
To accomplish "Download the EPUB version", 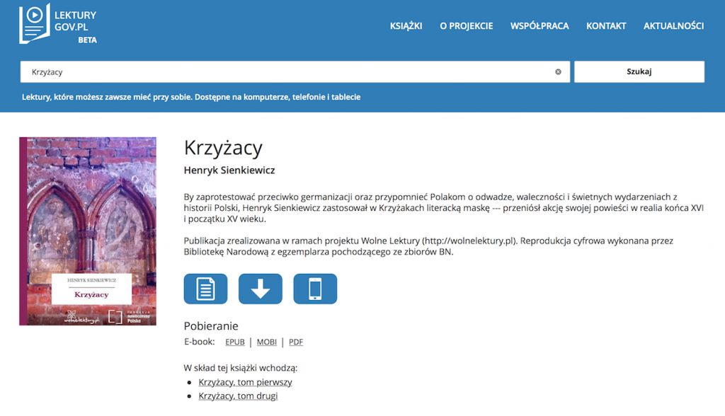I will [x=234, y=342].
